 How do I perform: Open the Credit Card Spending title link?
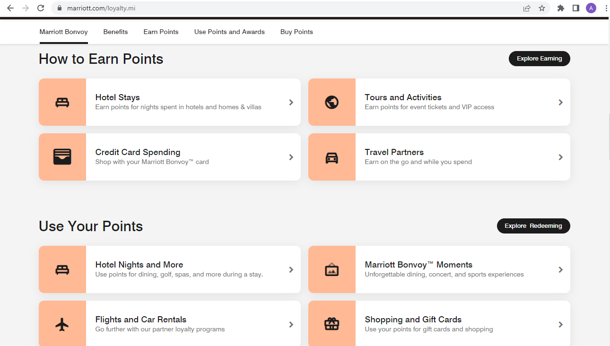coord(138,152)
